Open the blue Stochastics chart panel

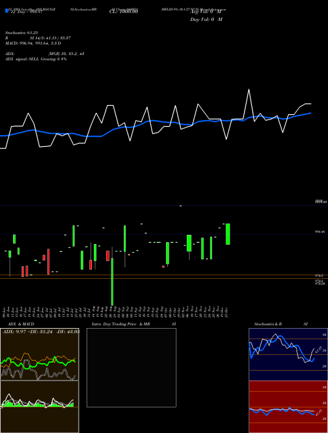(288, 354)
